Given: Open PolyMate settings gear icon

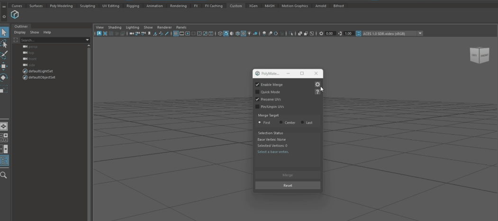Looking at the screenshot, I should coord(317,84).
